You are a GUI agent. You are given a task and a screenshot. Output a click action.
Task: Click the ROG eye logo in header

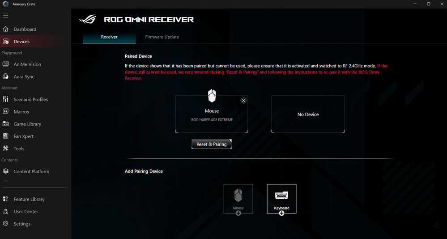pyautogui.click(x=88, y=19)
